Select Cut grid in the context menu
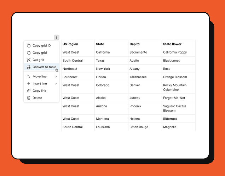This screenshot has width=225, height=176. point(41,60)
